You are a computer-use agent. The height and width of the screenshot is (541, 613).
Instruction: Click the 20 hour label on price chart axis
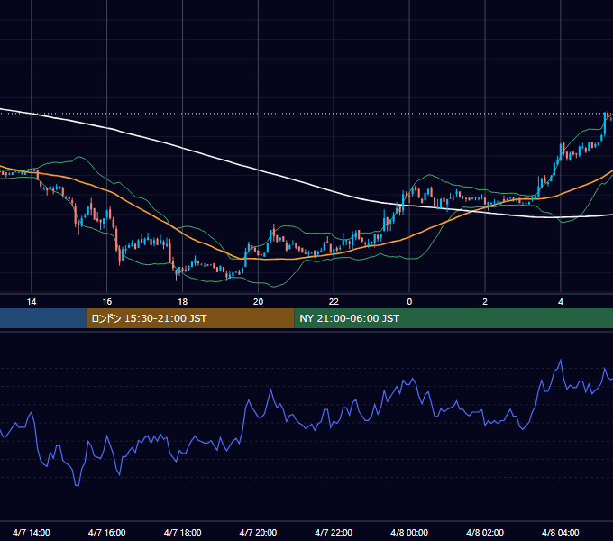pos(258,302)
